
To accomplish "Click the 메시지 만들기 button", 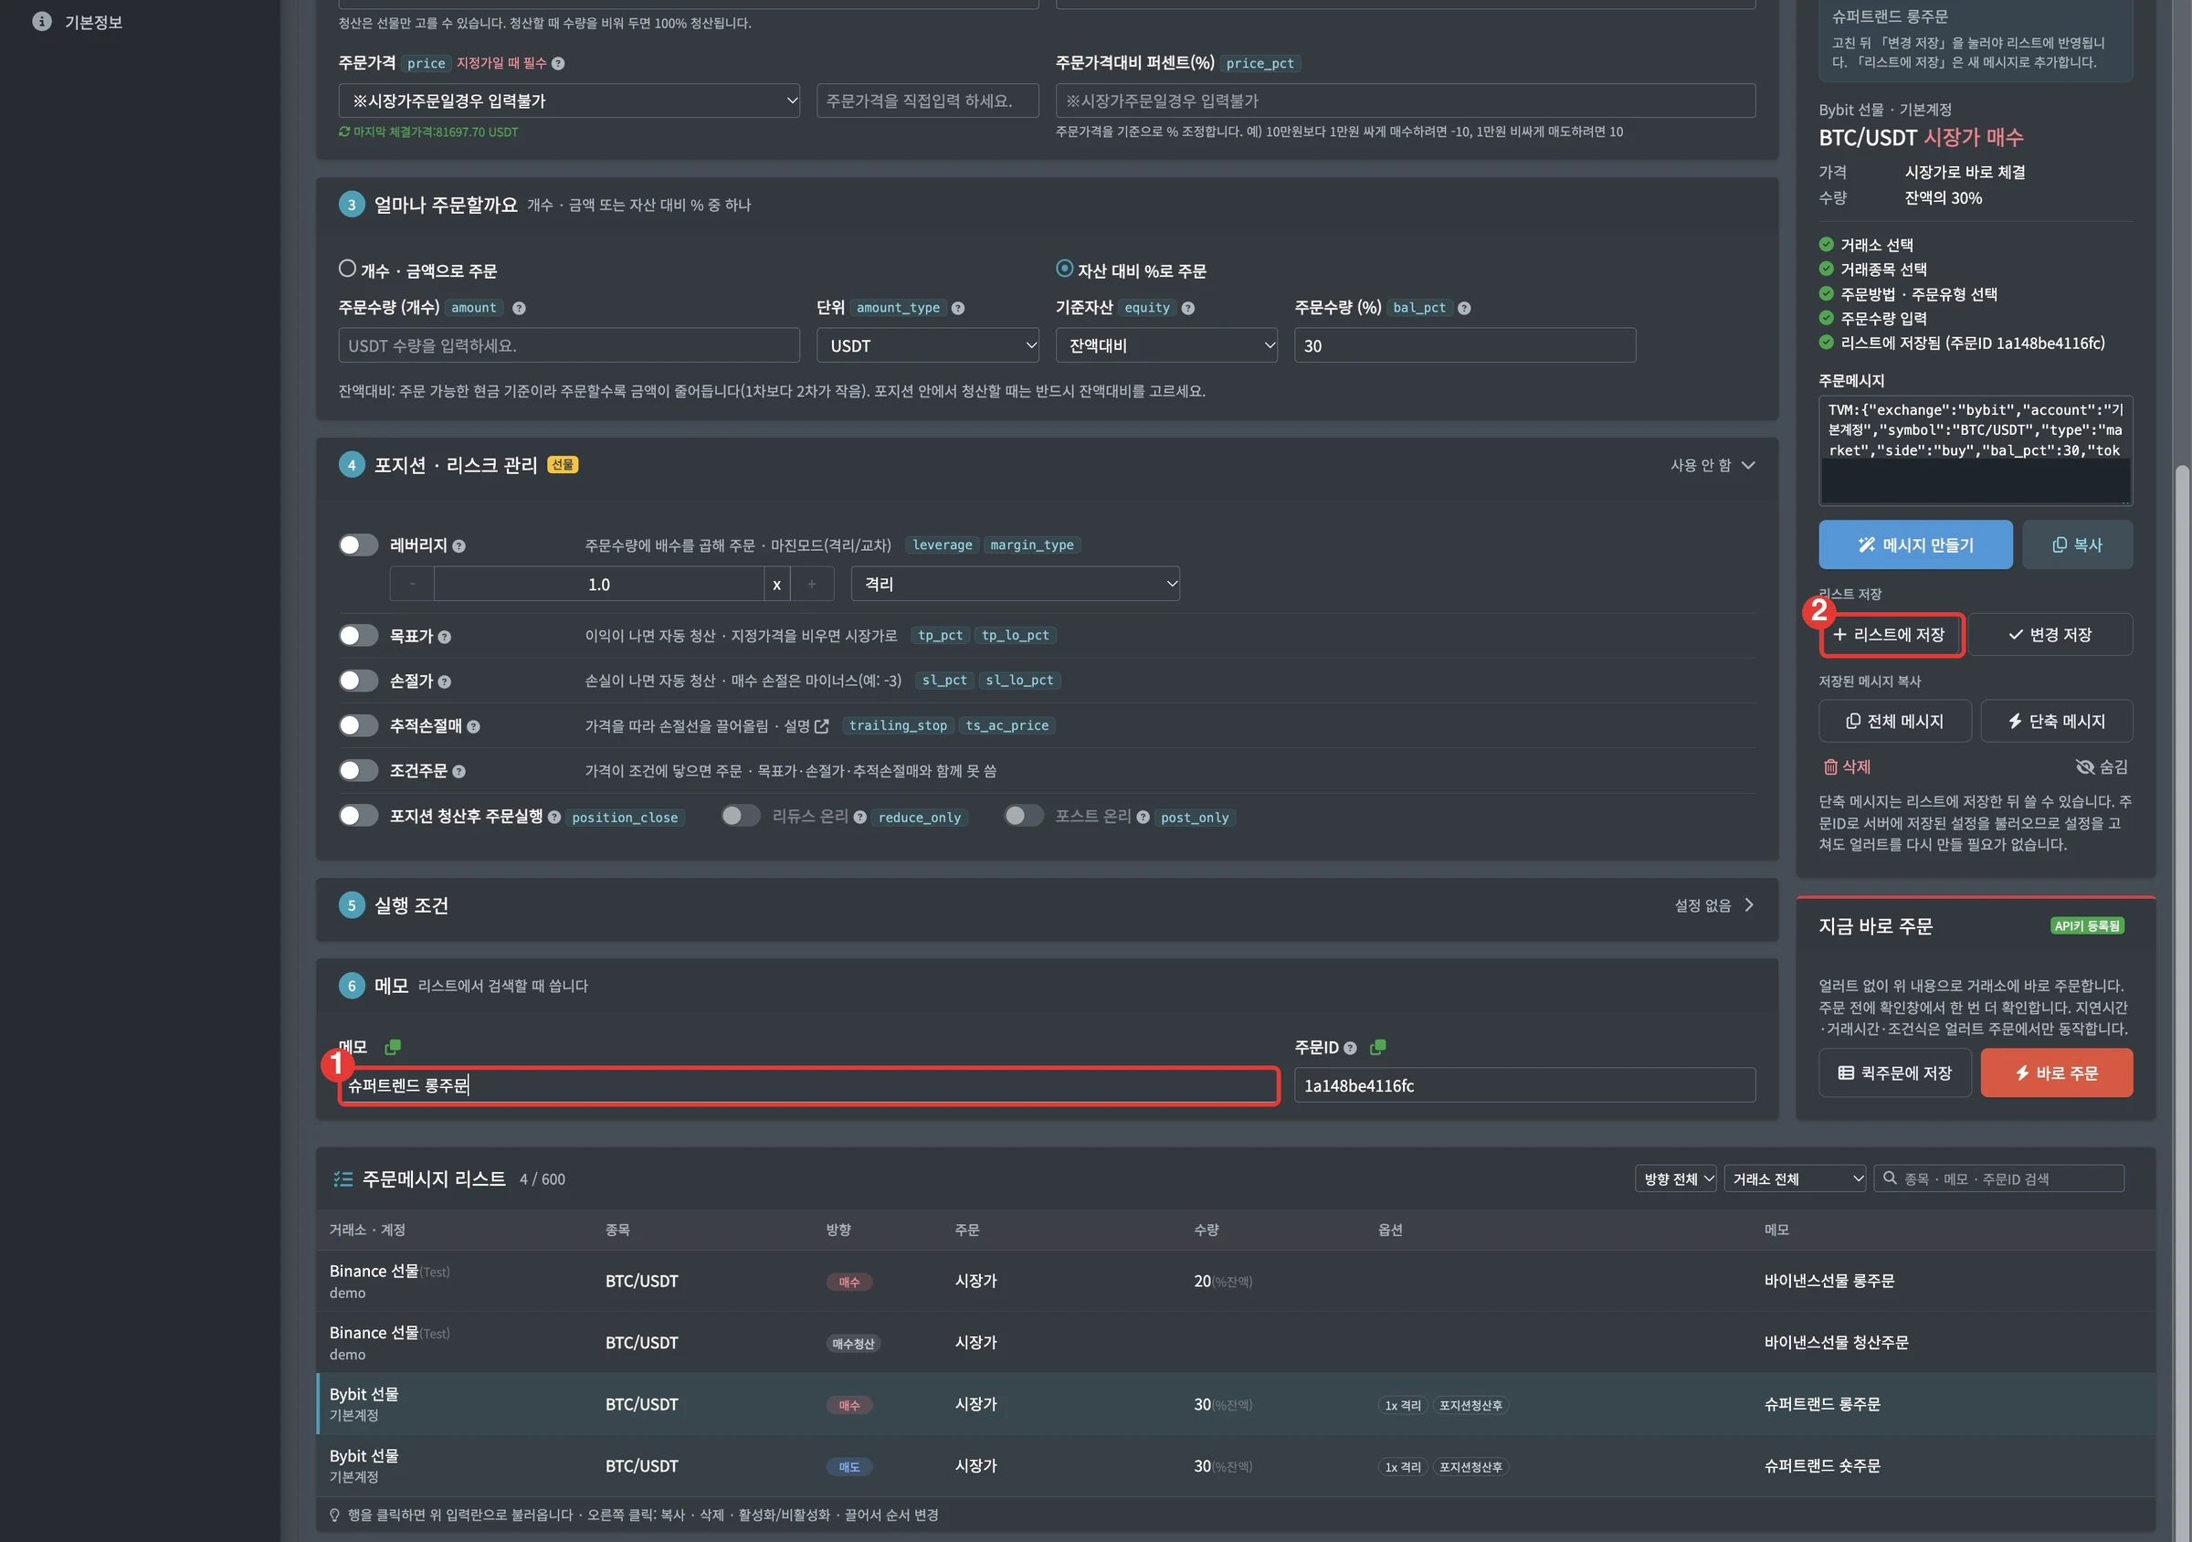I will [1915, 545].
